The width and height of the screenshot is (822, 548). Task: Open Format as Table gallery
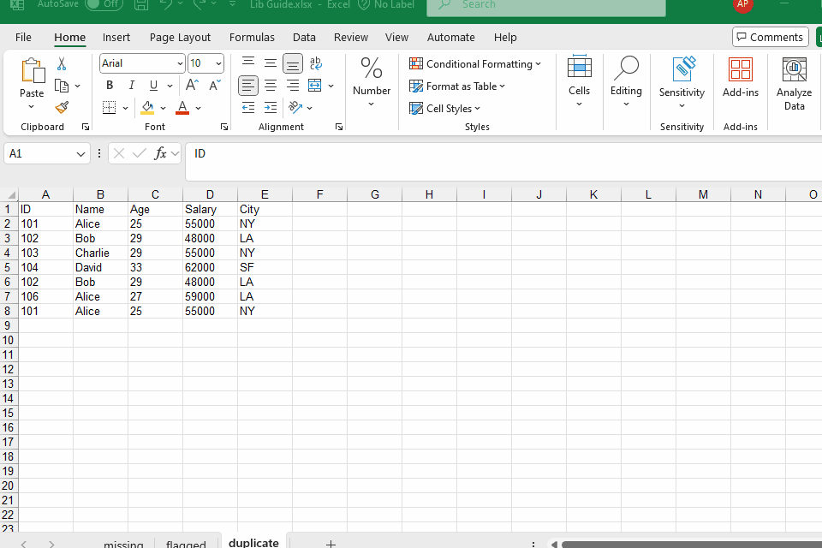(x=457, y=86)
